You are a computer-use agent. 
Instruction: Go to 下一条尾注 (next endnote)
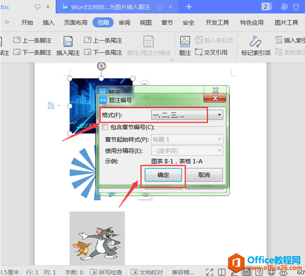click(x=103, y=52)
